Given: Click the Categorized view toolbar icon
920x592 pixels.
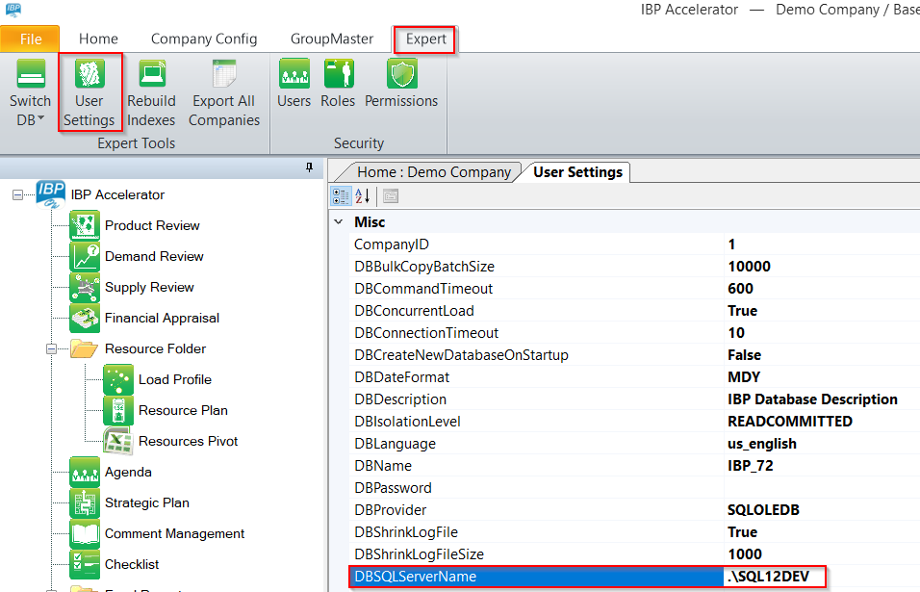Looking at the screenshot, I should pyautogui.click(x=341, y=196).
